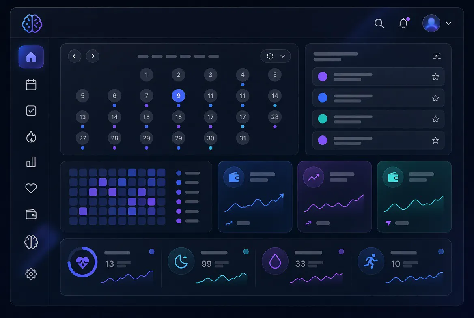Screen dimensions: 474x318
Task: Open the calendar view dropdown
Action: 276,56
